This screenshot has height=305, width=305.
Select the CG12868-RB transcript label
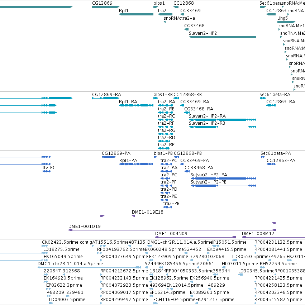[187, 95]
